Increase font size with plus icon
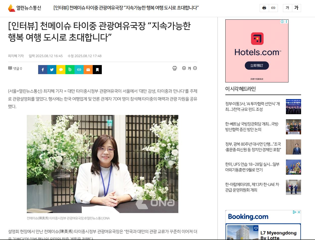The height and width of the screenshot is (240, 315). 184,68
